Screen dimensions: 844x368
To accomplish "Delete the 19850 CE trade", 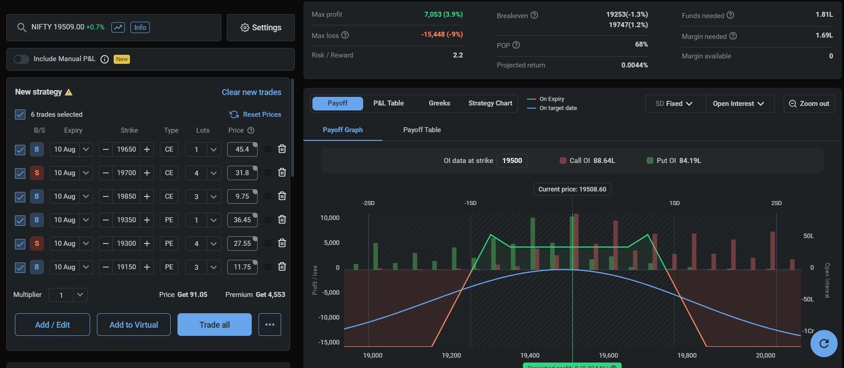I will pyautogui.click(x=282, y=196).
